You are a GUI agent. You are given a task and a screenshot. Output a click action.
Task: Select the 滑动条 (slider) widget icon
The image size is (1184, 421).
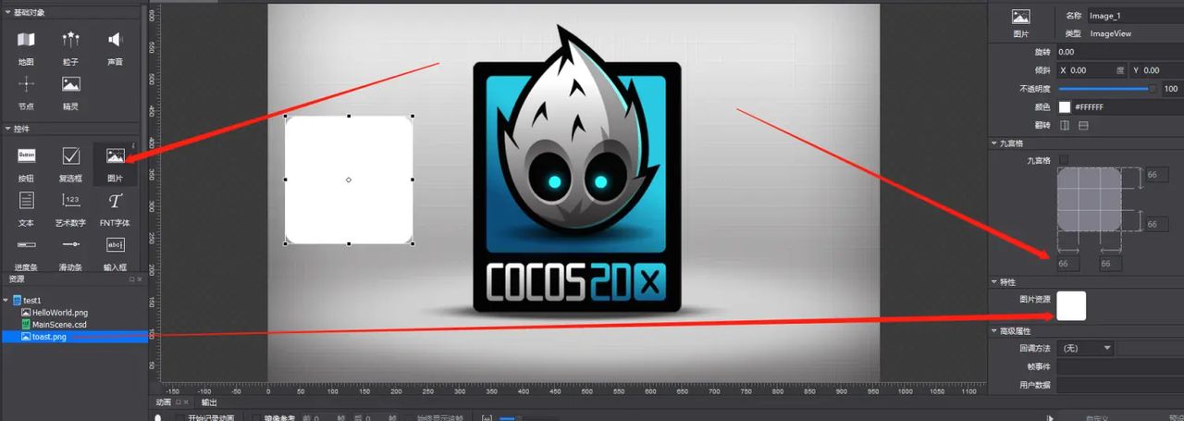[70, 244]
